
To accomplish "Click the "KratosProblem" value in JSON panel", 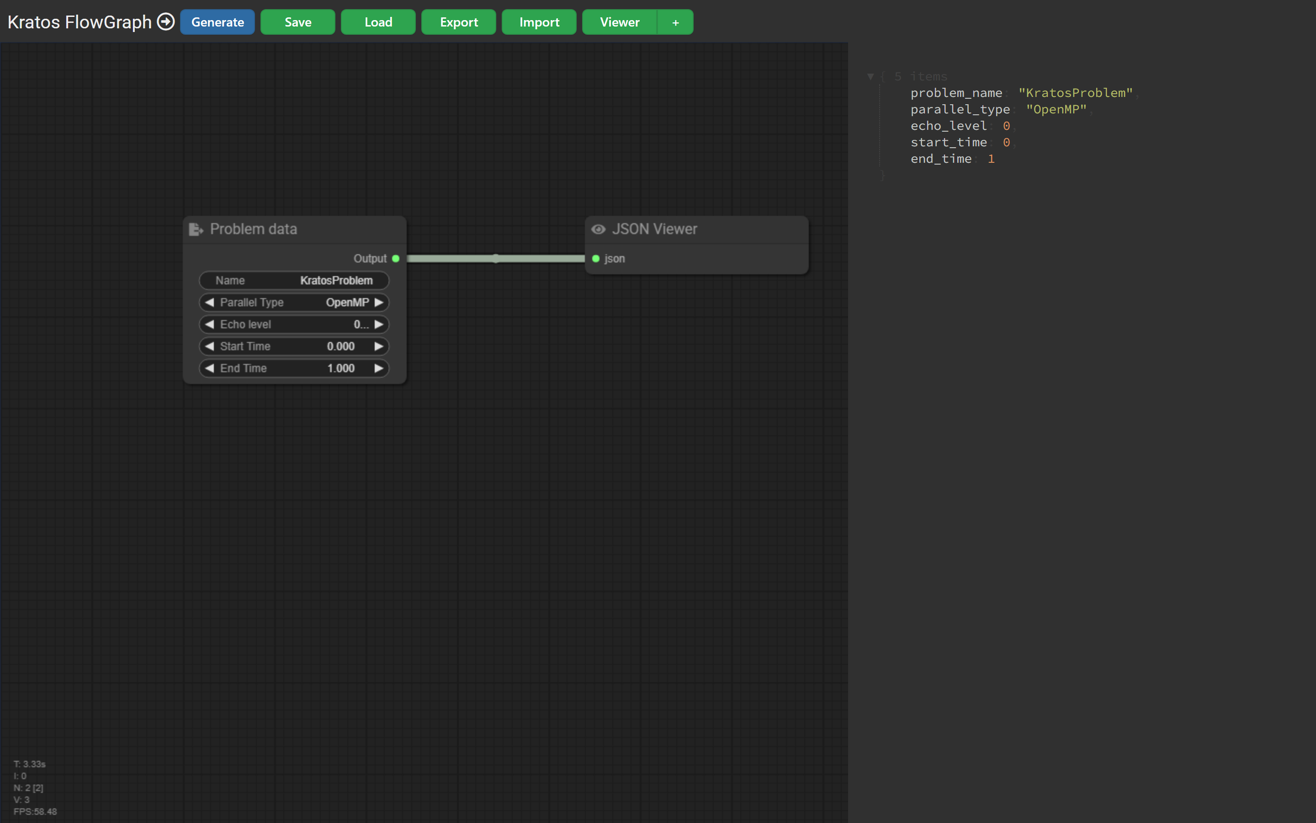I will [x=1075, y=93].
